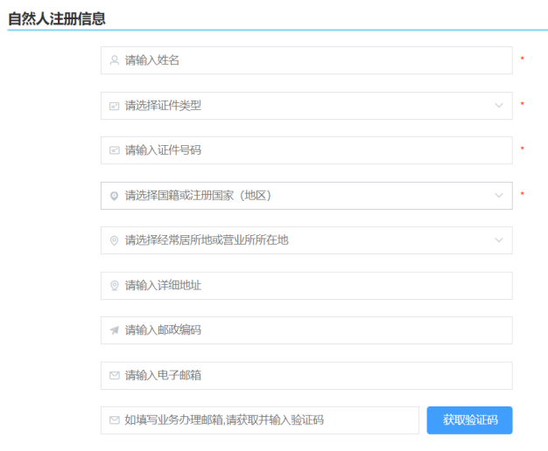Open the 国籍或注册国家（地区） dropdown chevron
Viewport: 548px width, 451px height.
point(498,196)
